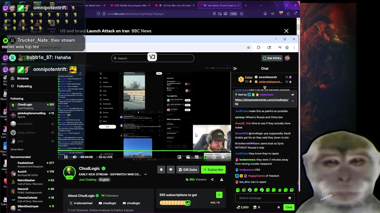Screen dimensions: 380x213
Task: Unpin the pinned chat message
Action: (292, 95)
